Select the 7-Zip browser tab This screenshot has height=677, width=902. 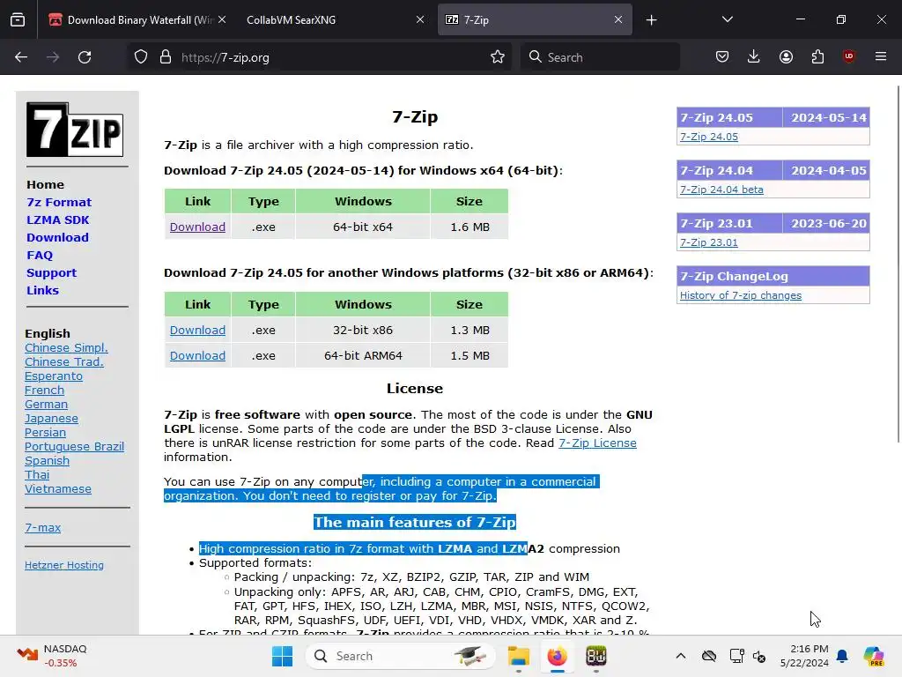535,20
